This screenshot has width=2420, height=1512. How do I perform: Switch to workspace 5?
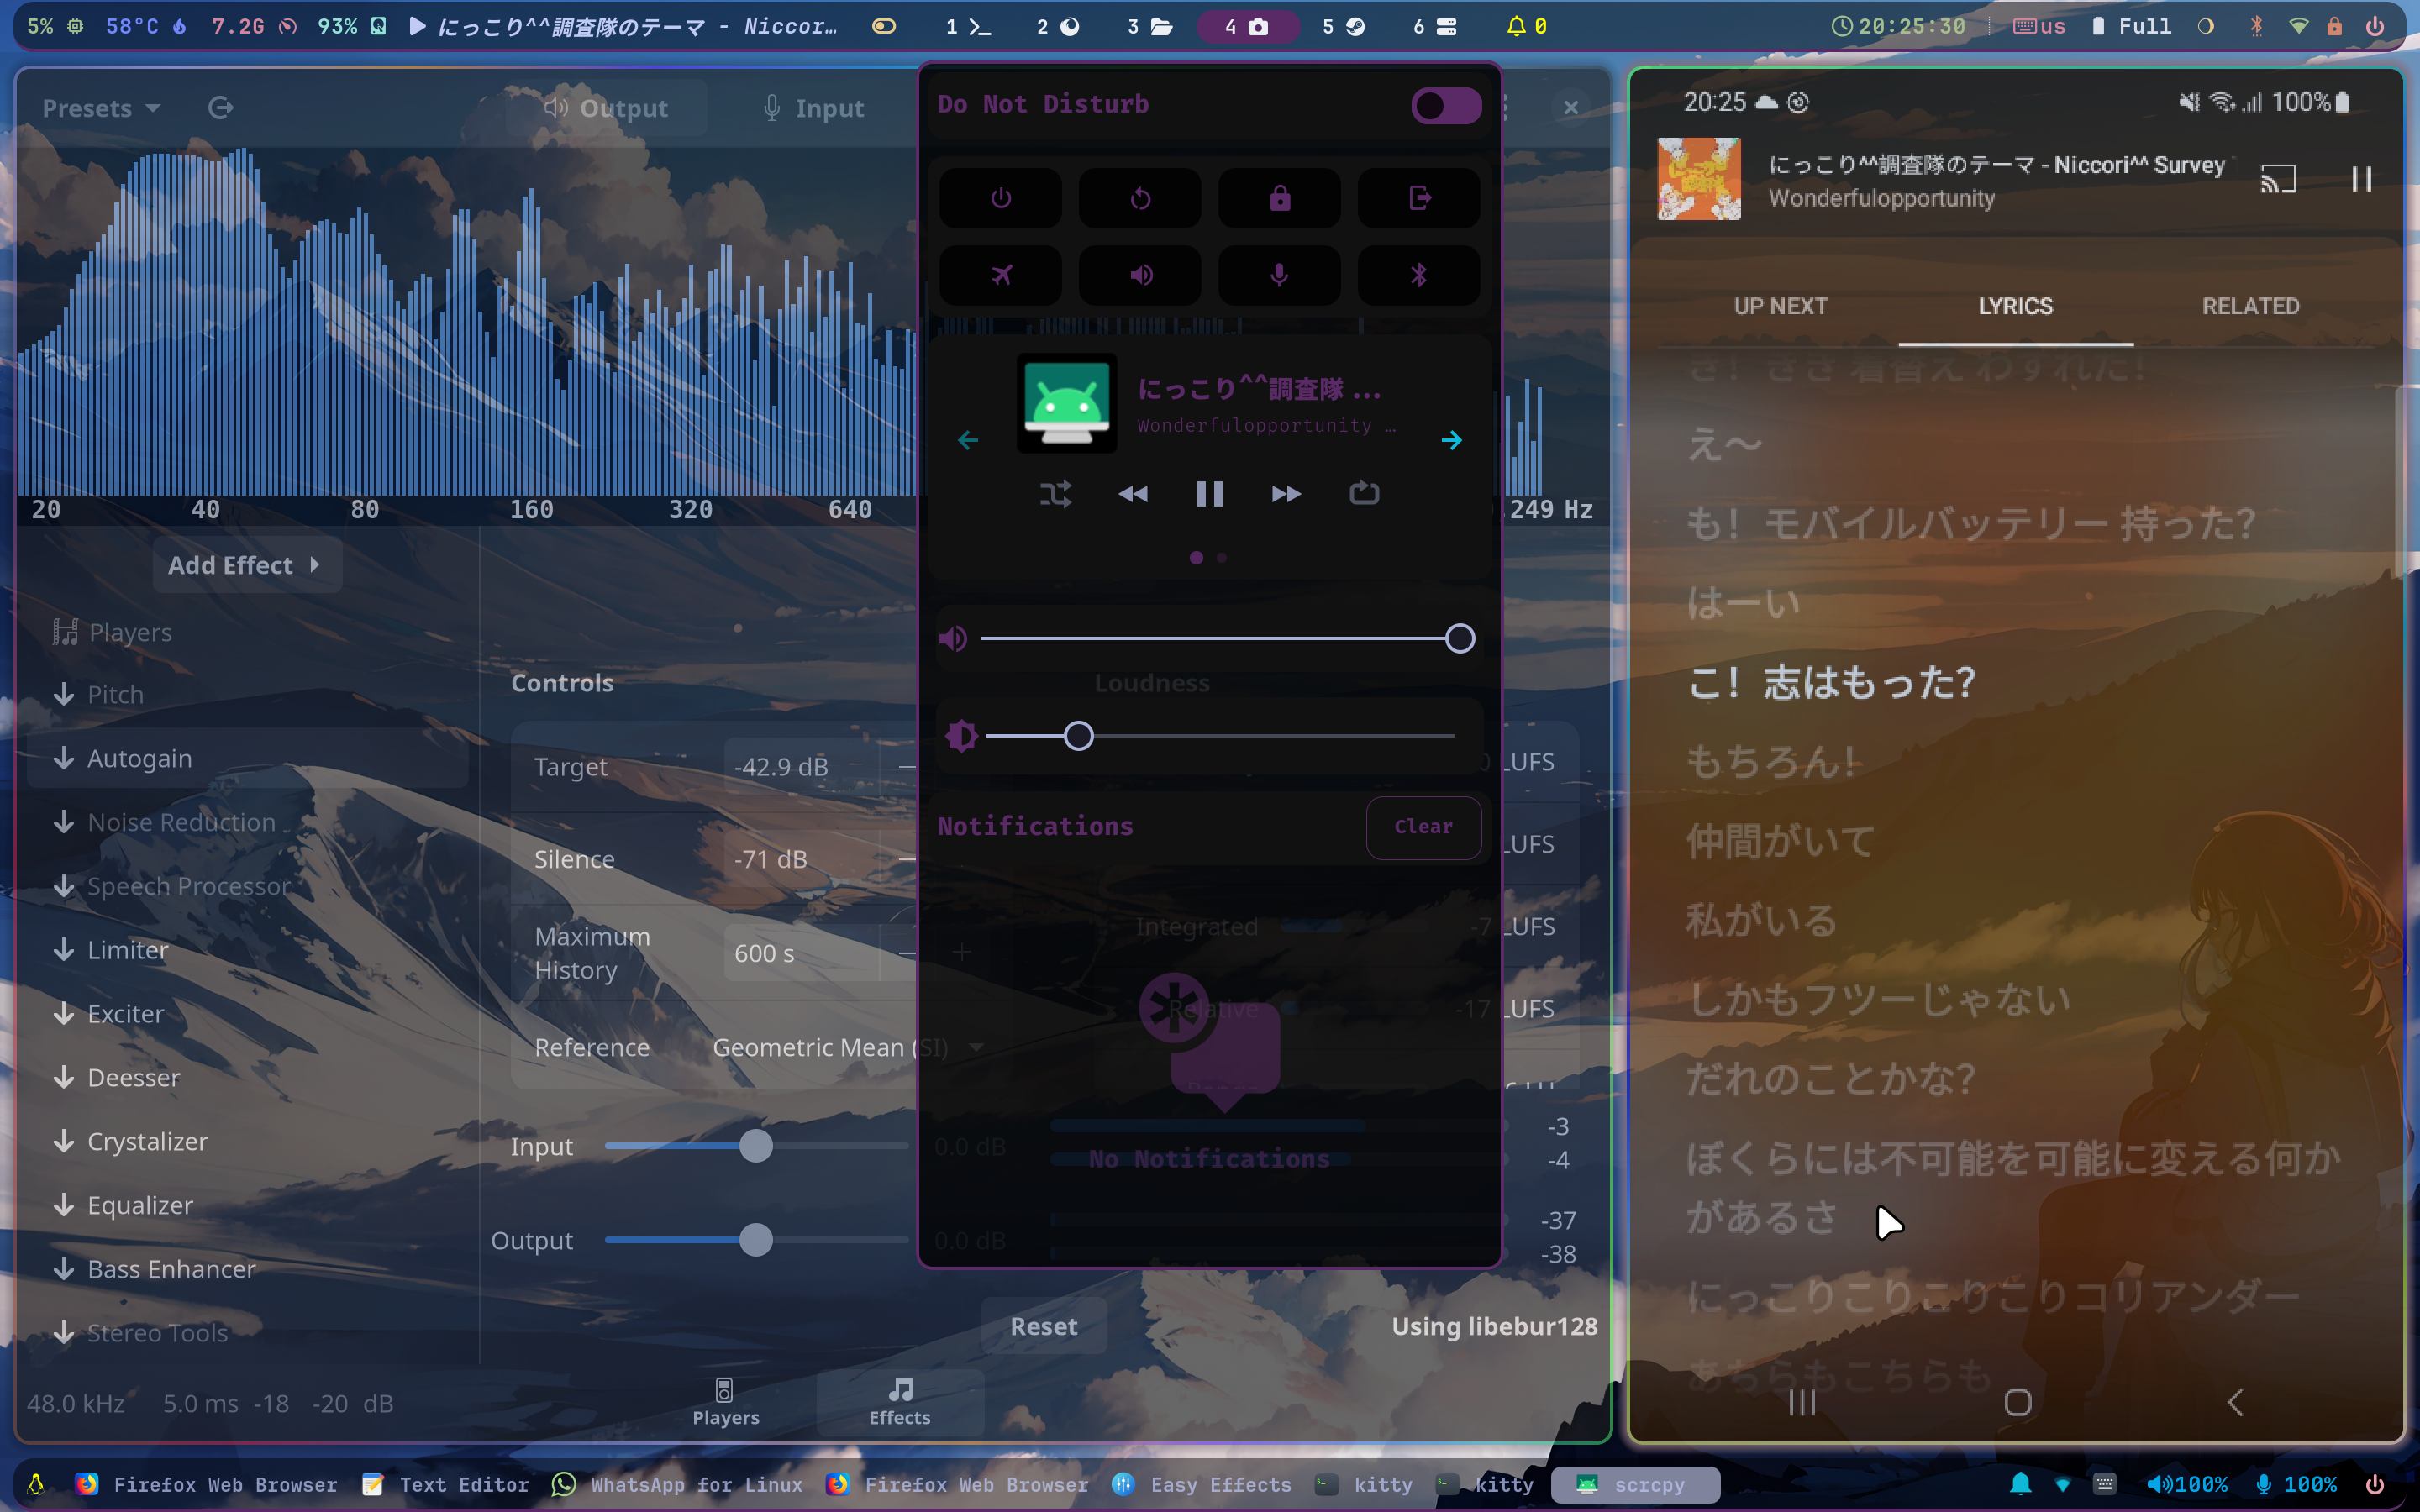(1344, 27)
